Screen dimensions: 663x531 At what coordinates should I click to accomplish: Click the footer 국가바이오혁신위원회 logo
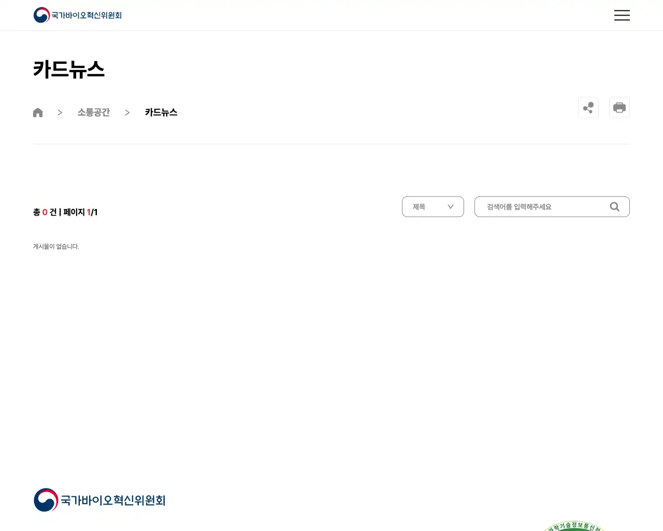(99, 500)
